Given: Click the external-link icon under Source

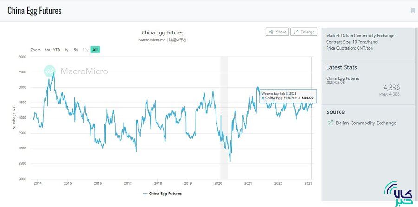Looking at the screenshot, I should click(330, 123).
